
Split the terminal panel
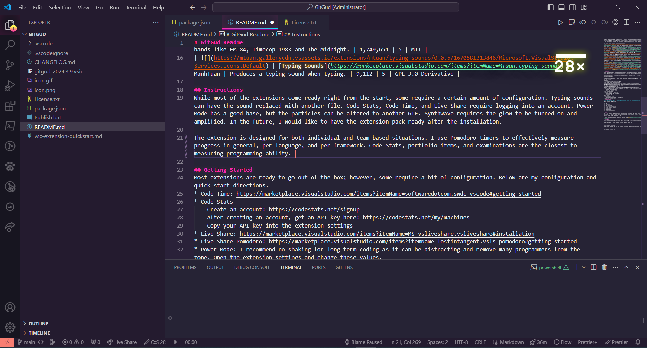(594, 267)
